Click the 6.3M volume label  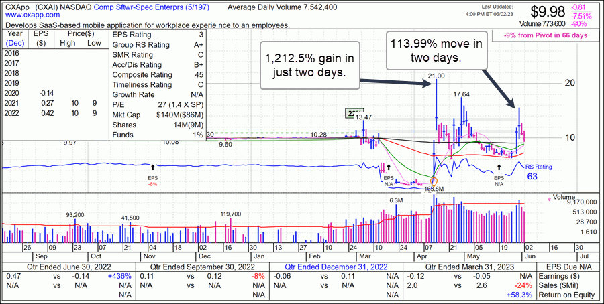click(395, 200)
